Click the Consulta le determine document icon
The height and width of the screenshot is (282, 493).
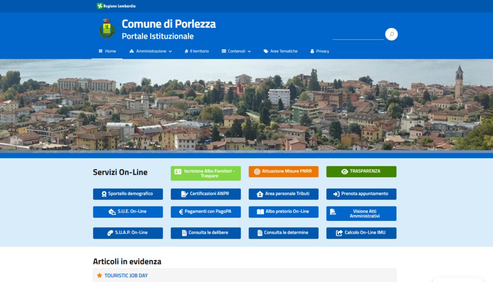(259, 233)
